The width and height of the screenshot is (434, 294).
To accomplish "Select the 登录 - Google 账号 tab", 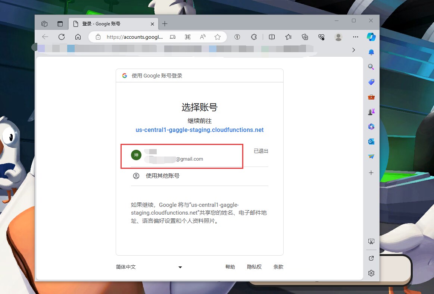I will pyautogui.click(x=113, y=24).
